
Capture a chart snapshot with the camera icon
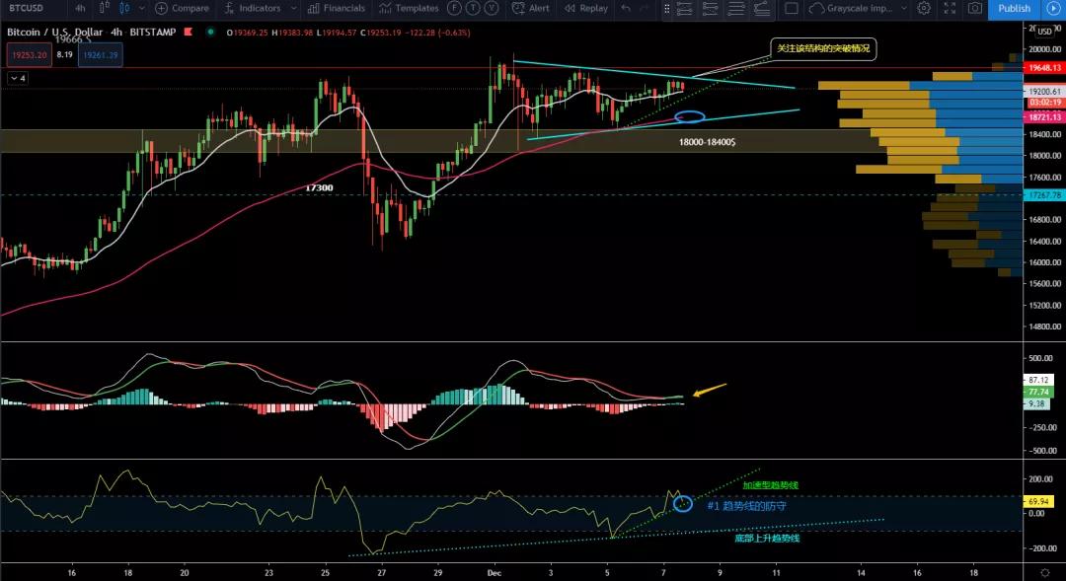pyautogui.click(x=975, y=8)
